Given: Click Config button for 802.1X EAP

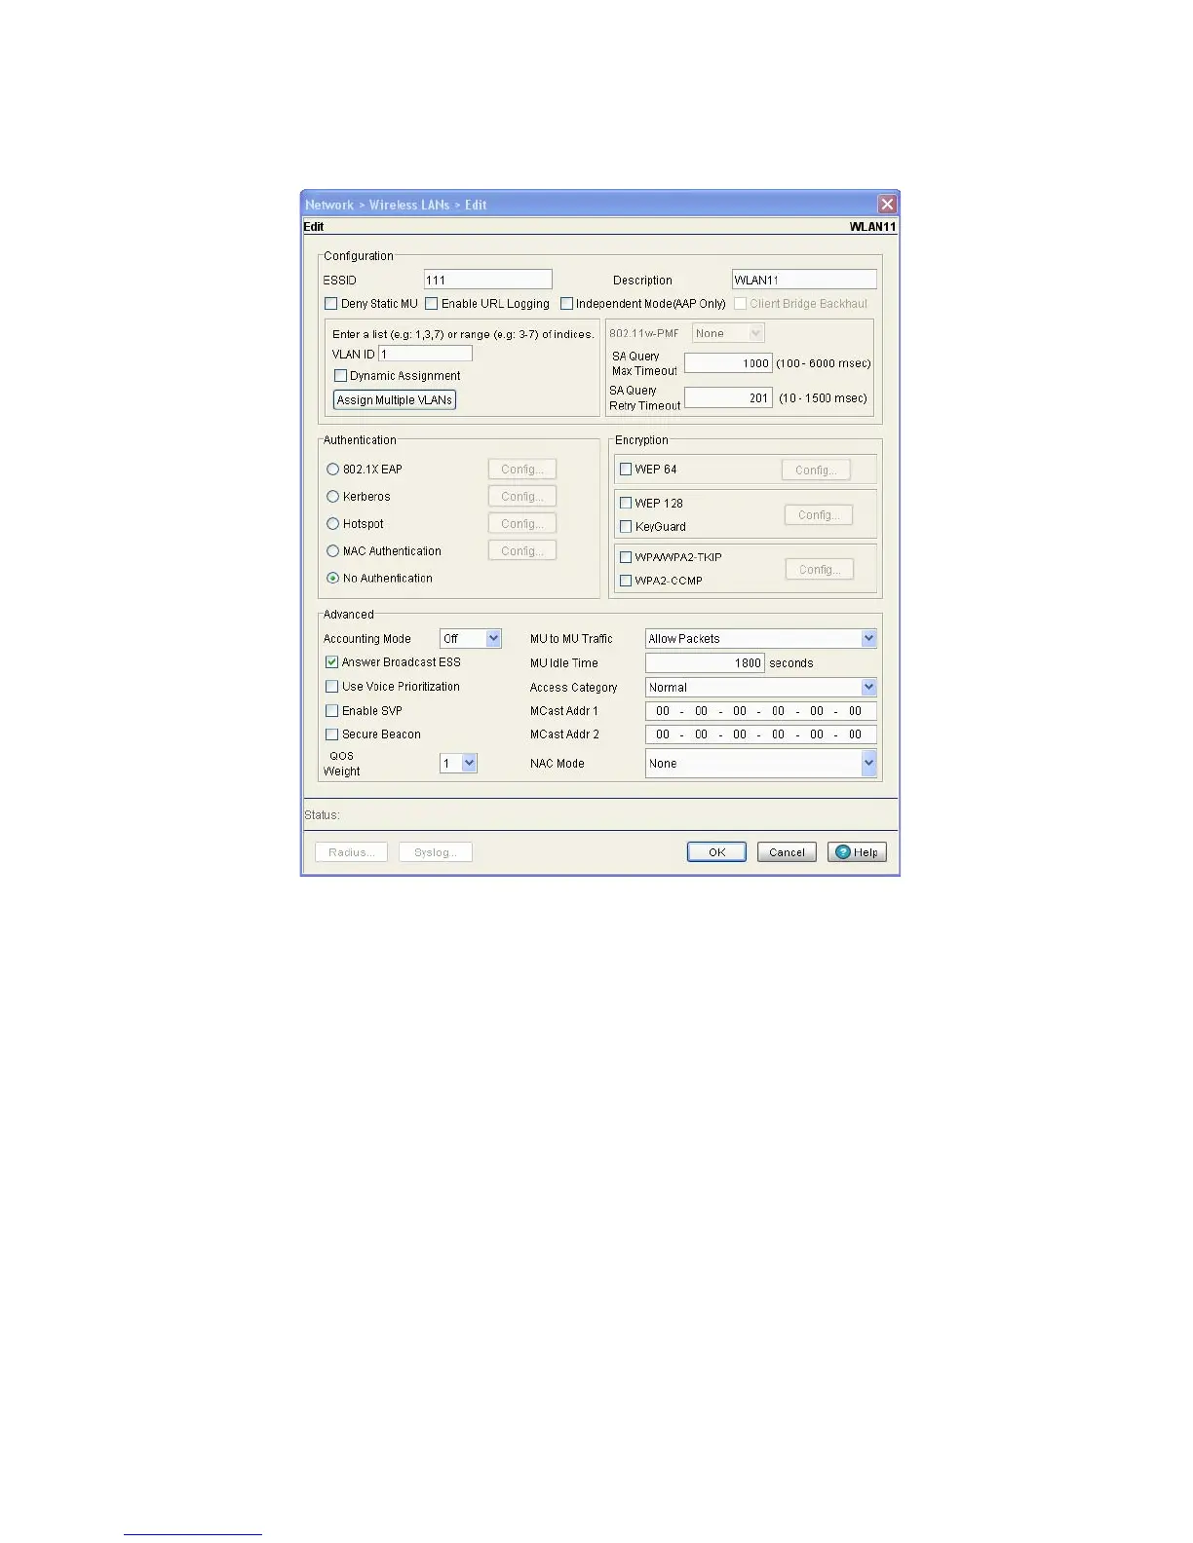Looking at the screenshot, I should coord(522,470).
